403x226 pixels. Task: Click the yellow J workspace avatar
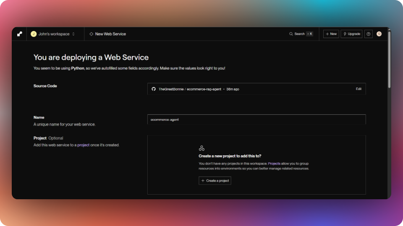point(34,34)
